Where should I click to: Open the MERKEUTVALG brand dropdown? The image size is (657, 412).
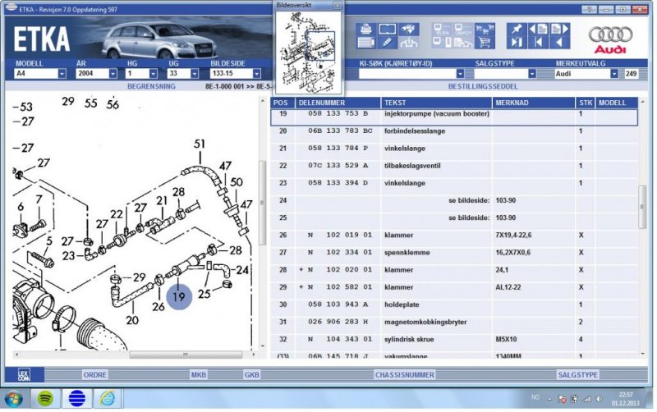(x=613, y=74)
